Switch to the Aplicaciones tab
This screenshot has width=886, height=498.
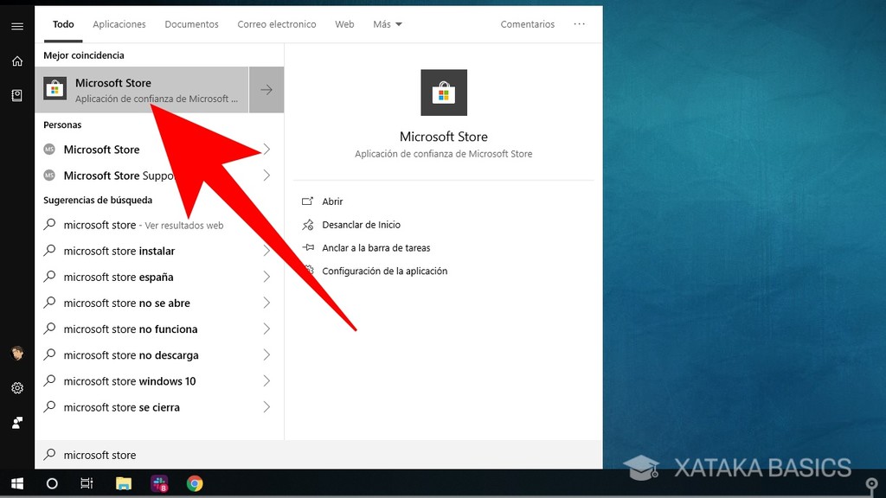(x=119, y=24)
